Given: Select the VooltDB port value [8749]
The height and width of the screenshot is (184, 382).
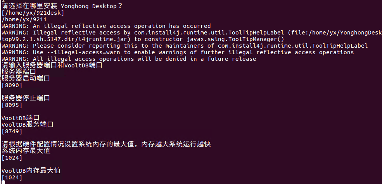Looking at the screenshot, I should click(x=12, y=131).
